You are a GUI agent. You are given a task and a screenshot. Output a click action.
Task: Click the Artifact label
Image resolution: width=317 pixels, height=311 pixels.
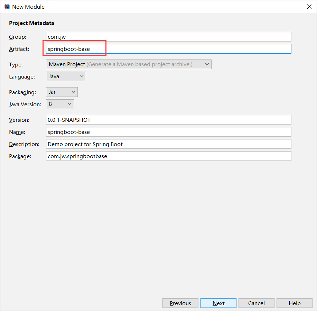click(19, 49)
